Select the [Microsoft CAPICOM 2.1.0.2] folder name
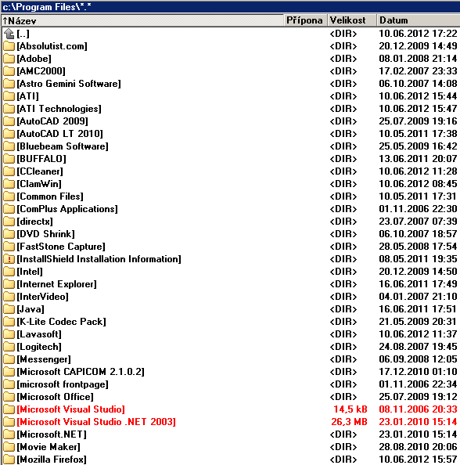Viewport: 460px width, 465px height. 81,372
